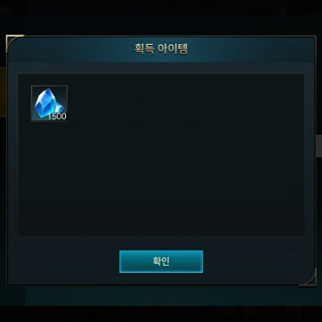Viewport: 322px width, 322px height.
Task: Tap the gray panel edge on the right side
Action: tap(320, 146)
